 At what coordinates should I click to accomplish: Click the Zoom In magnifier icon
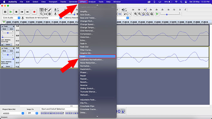136,14
